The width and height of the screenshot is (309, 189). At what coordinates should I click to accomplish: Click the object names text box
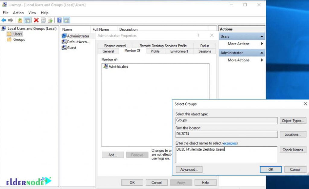[226, 155]
